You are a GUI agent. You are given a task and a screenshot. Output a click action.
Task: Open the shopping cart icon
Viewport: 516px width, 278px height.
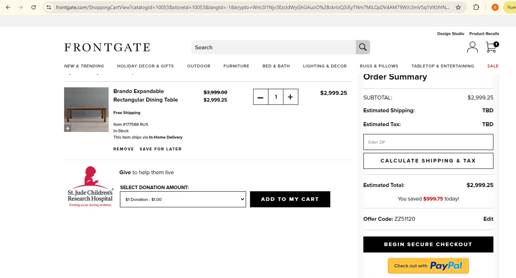point(492,47)
